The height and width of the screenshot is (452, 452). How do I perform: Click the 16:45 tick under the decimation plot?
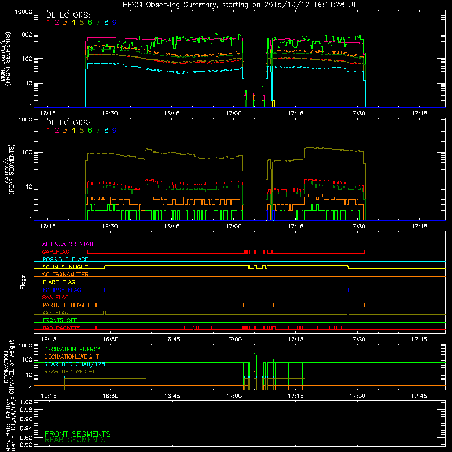[172, 396]
